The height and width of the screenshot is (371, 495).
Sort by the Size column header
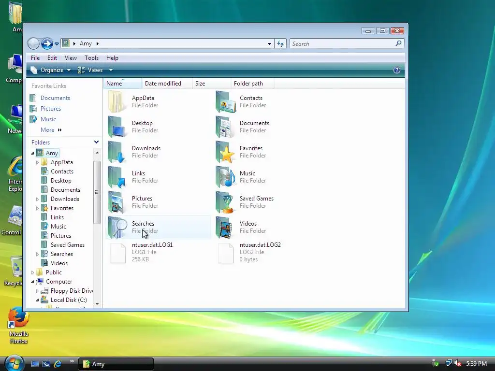click(x=212, y=83)
